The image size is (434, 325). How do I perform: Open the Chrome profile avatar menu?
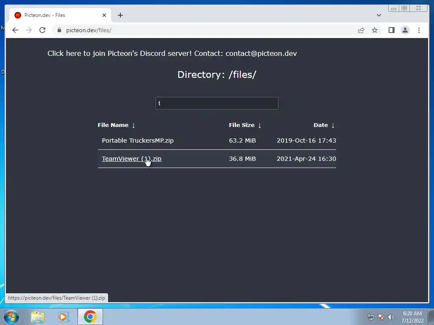pyautogui.click(x=405, y=30)
